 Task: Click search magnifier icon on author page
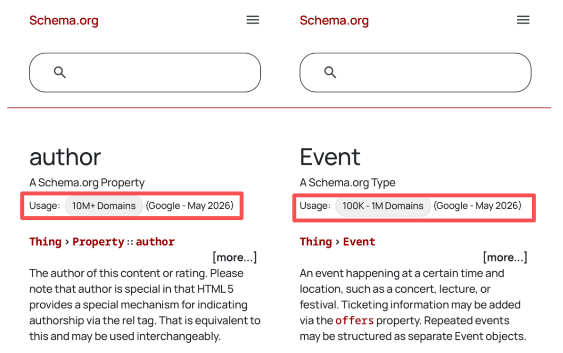tap(60, 73)
